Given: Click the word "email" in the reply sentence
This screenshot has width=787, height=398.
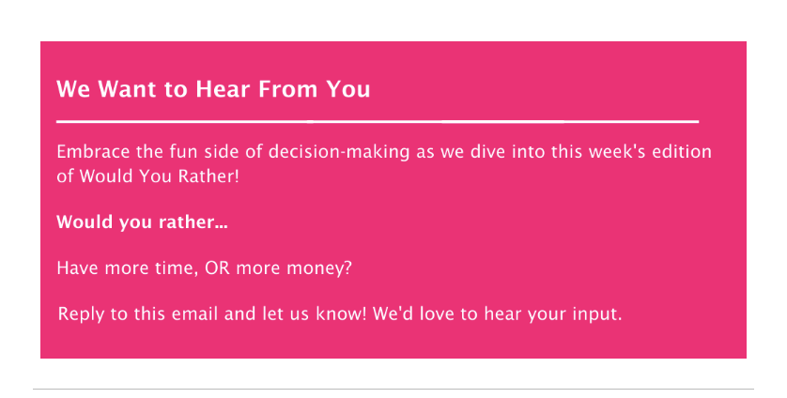Looking at the screenshot, I should pyautogui.click(x=195, y=314).
